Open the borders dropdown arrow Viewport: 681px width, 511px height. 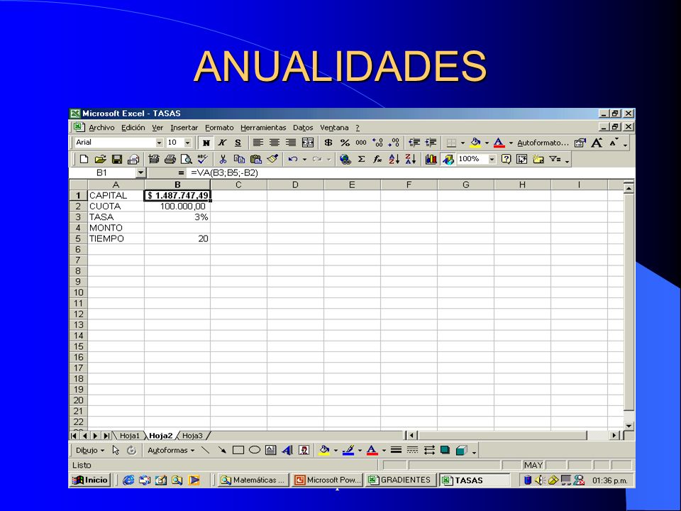click(x=463, y=143)
